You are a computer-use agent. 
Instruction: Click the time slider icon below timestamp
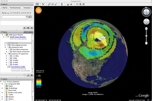click(x=38, y=76)
